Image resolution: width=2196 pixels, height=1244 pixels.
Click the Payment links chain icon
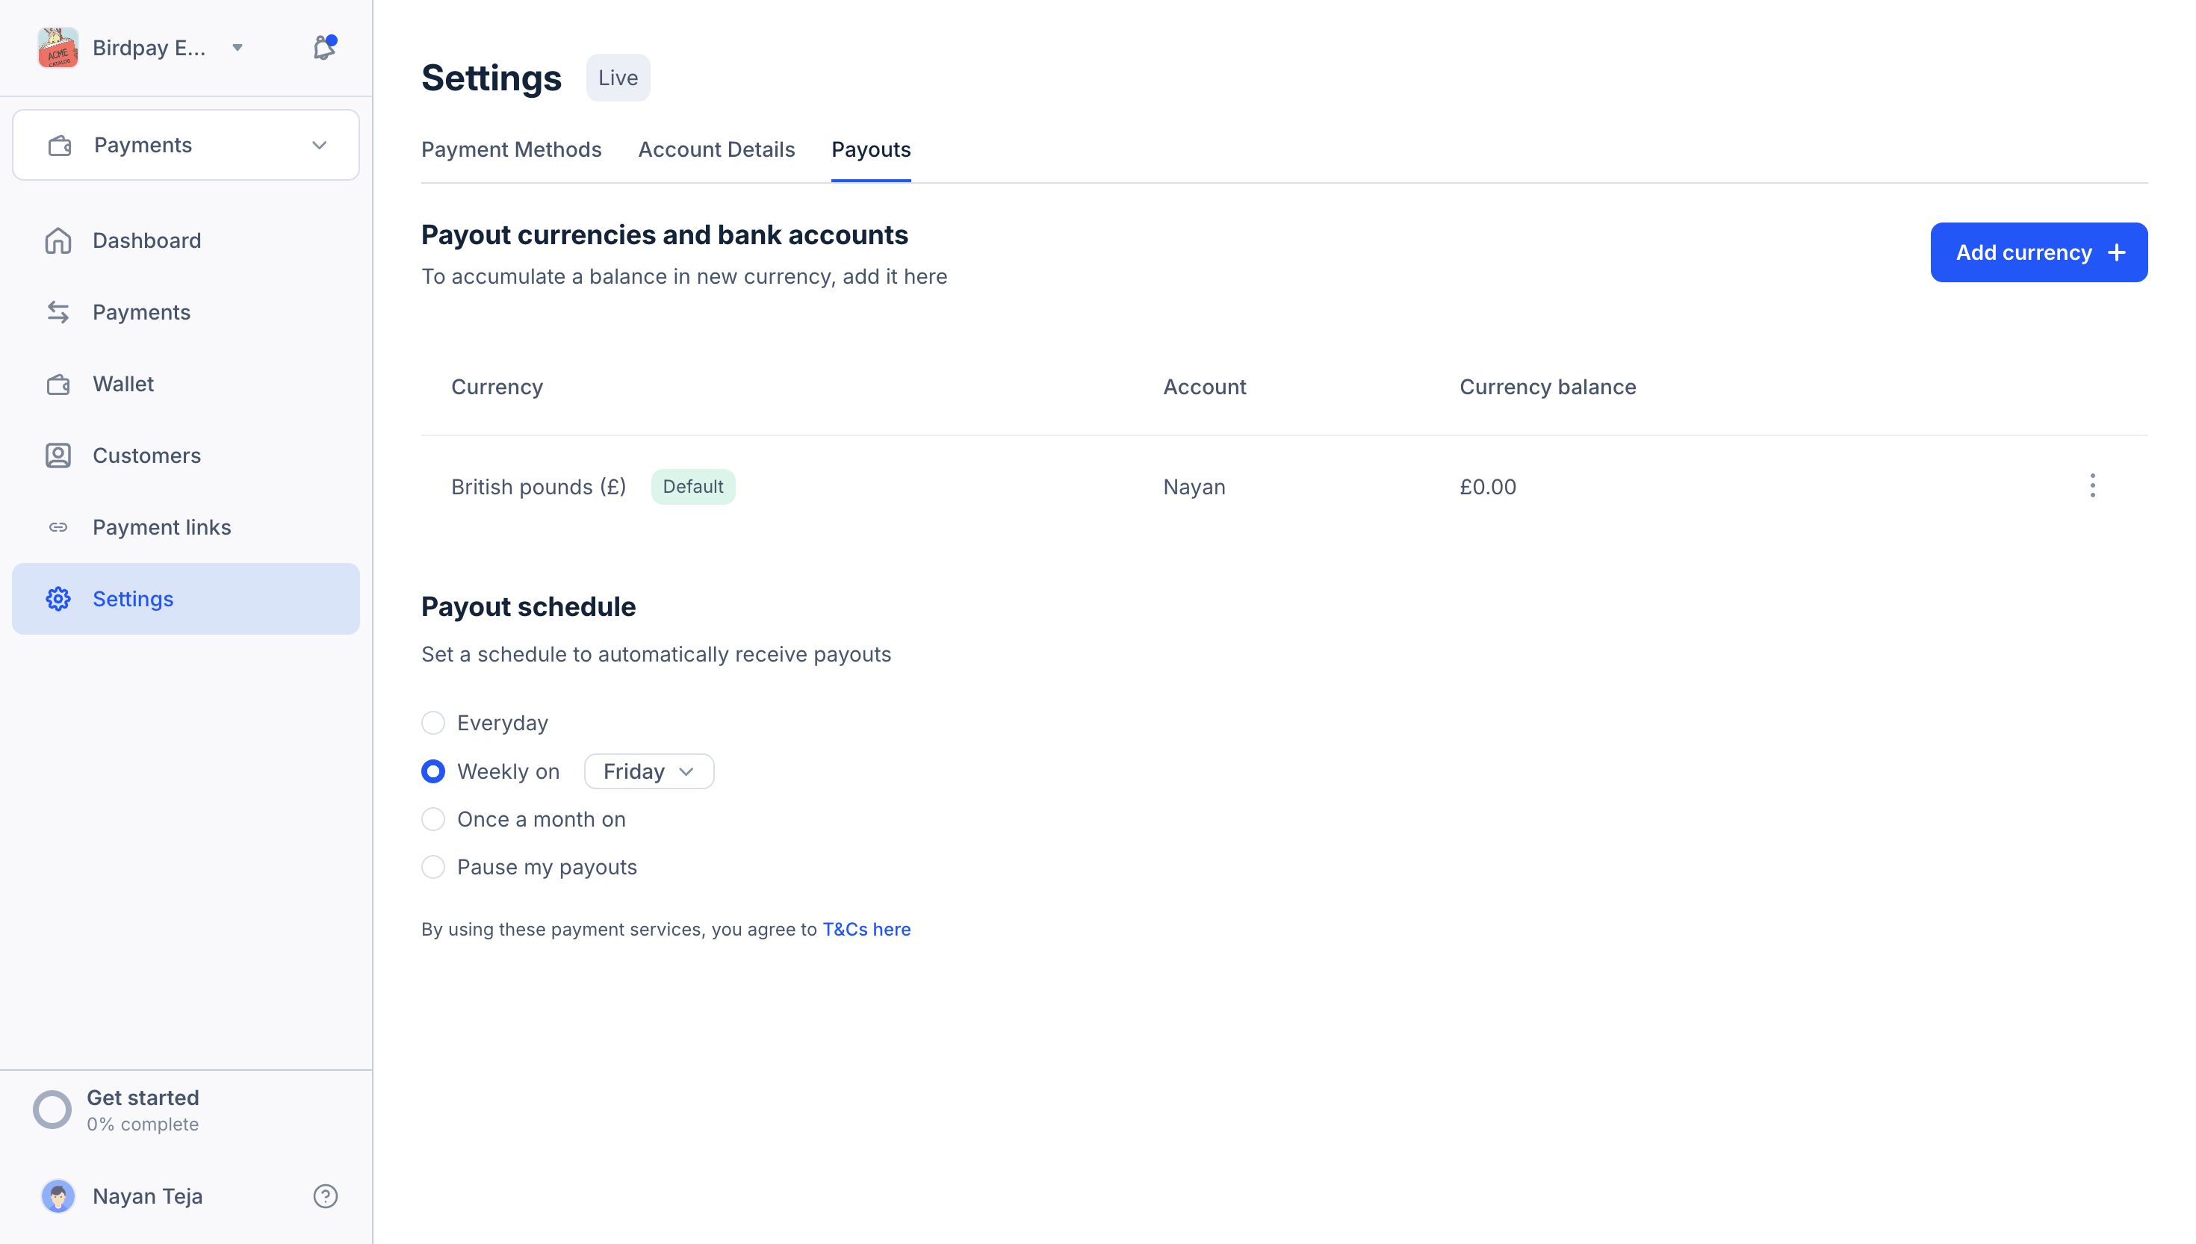point(58,527)
